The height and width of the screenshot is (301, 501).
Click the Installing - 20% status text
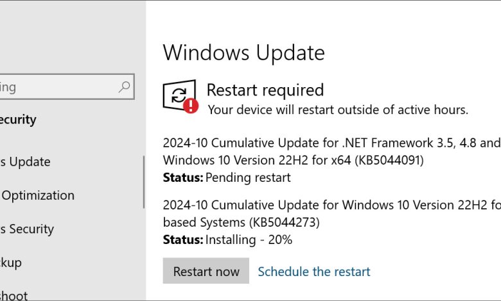pos(249,240)
